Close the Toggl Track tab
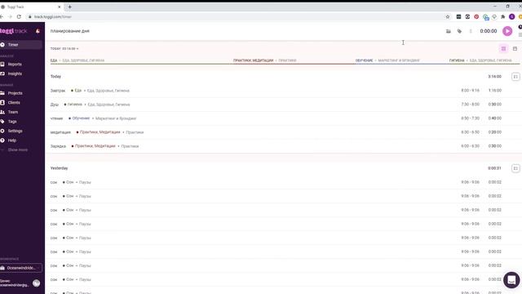522x294 pixels. (60, 7)
